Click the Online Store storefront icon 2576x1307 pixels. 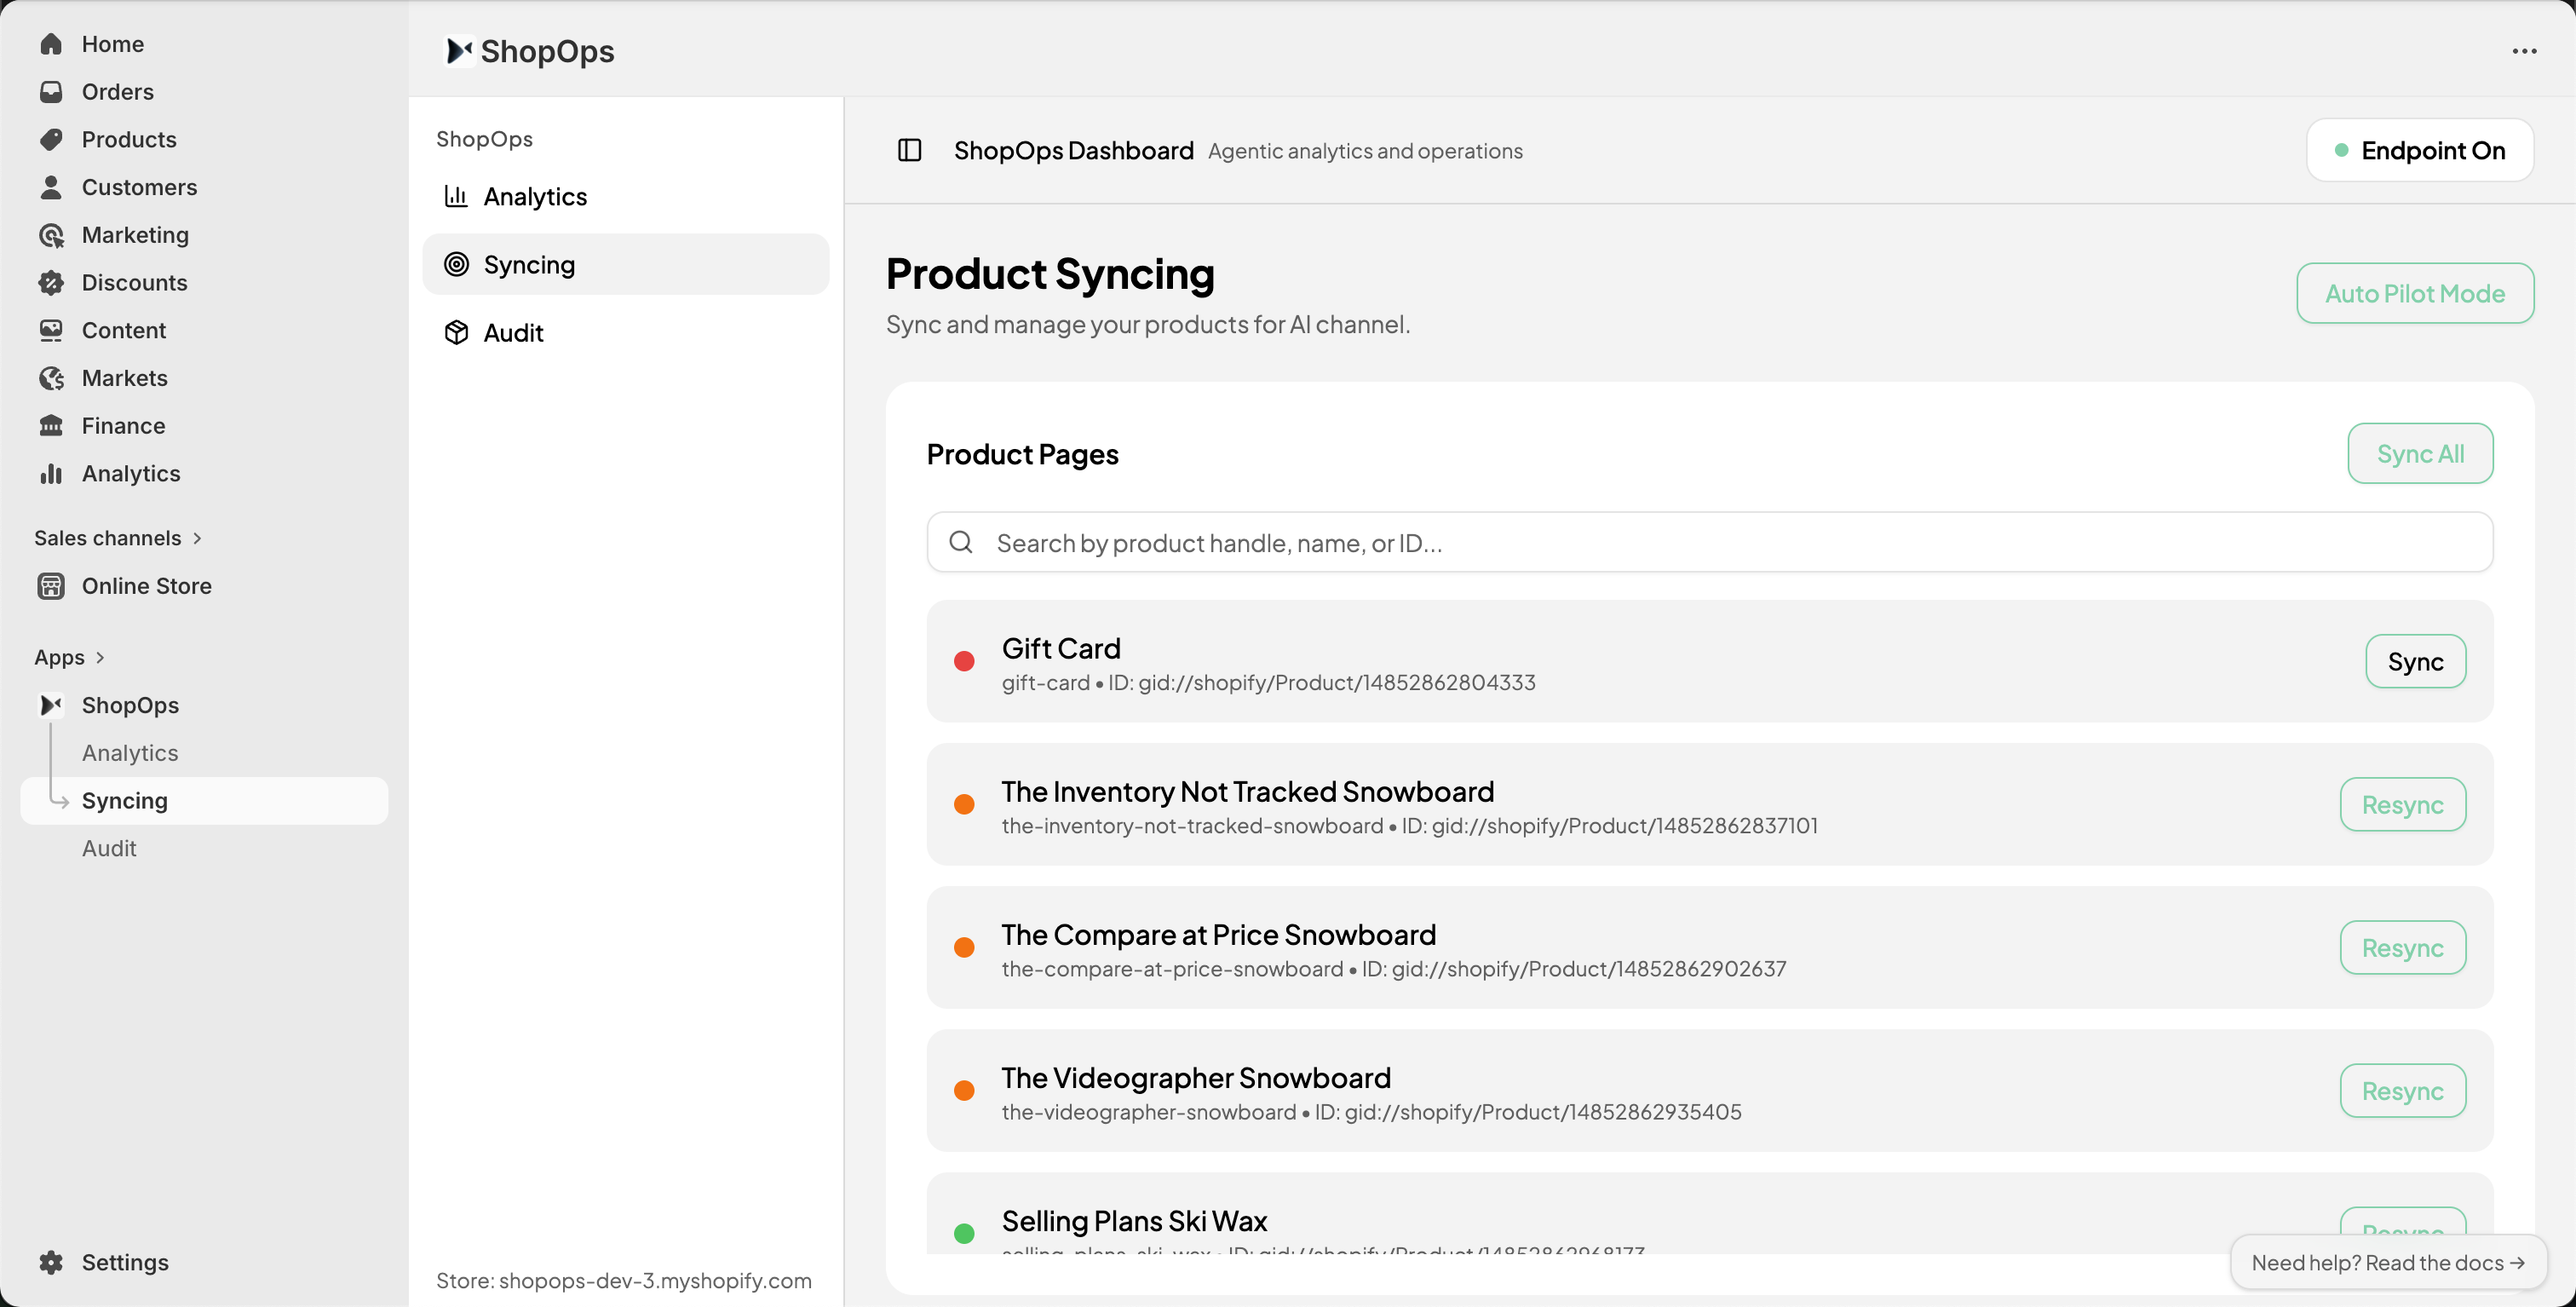tap(51, 586)
